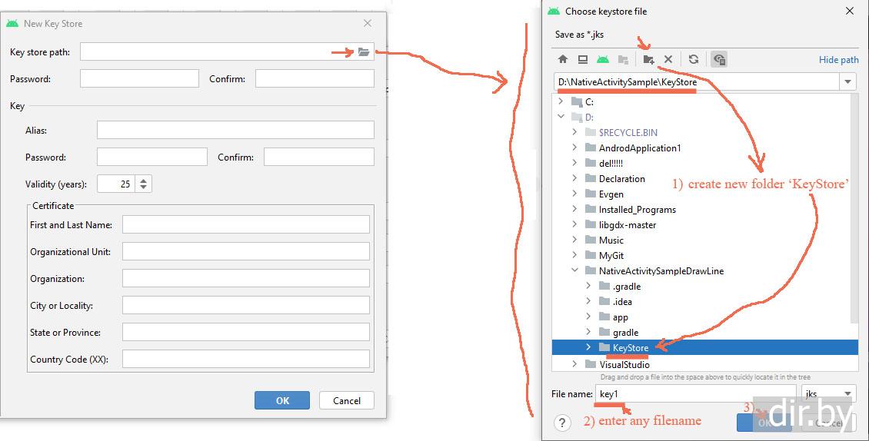Close the Choose keystore file window
869x441 pixels.
point(850,11)
